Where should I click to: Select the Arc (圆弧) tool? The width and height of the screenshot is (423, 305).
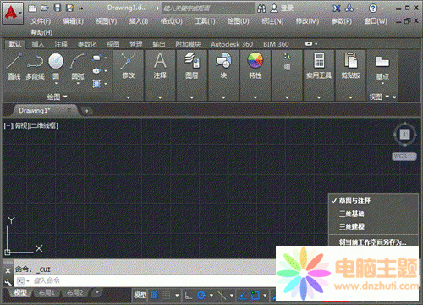(78, 67)
